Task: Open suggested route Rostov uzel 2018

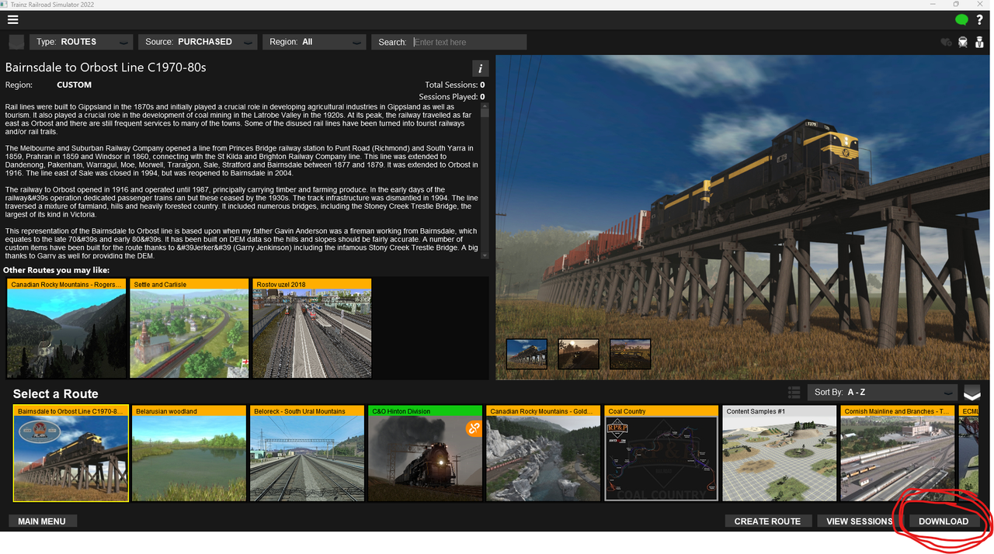Action: click(x=312, y=328)
